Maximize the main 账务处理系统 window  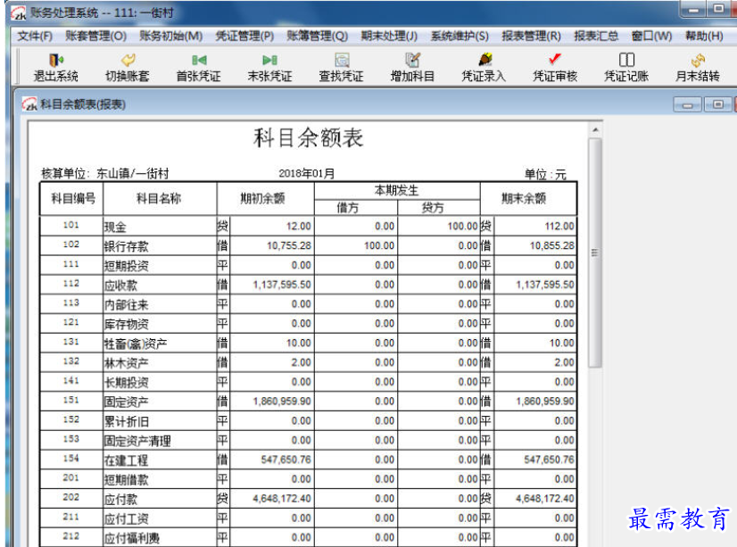coord(718,10)
